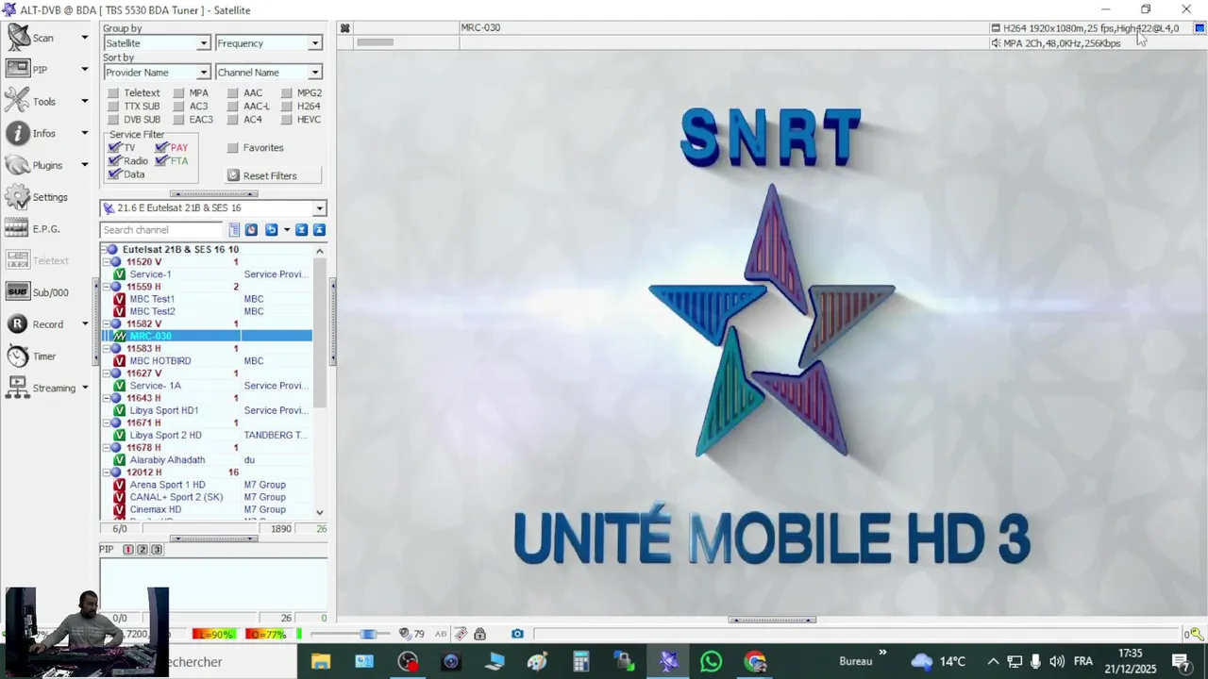The image size is (1208, 679).
Task: Toggle the Radio service filter
Action: pos(114,161)
